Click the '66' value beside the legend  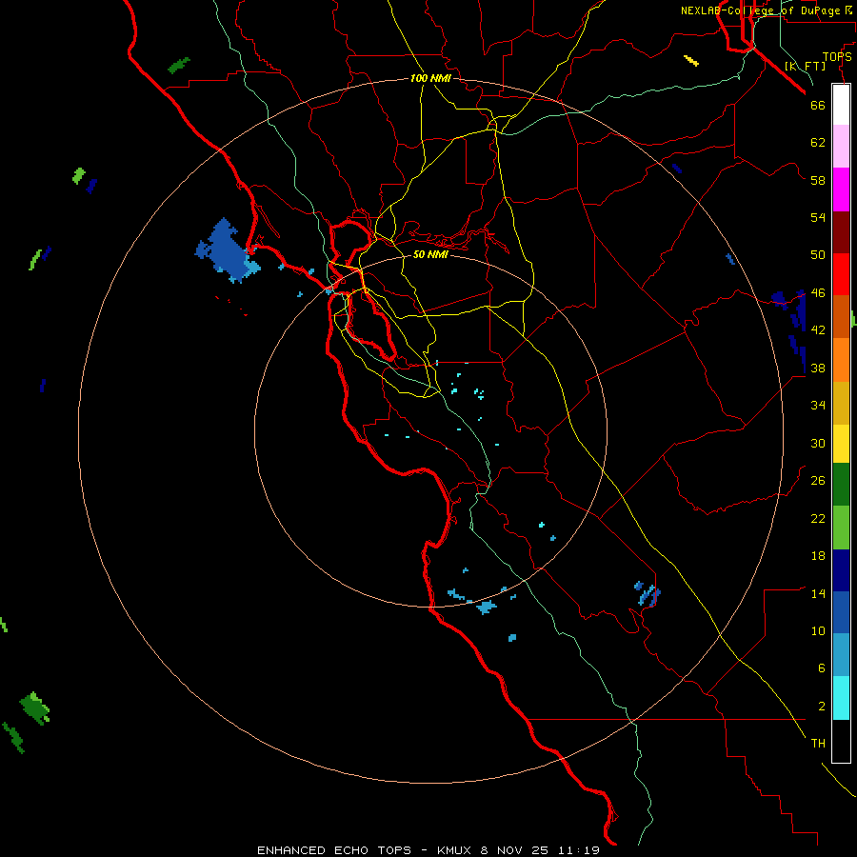coord(818,105)
